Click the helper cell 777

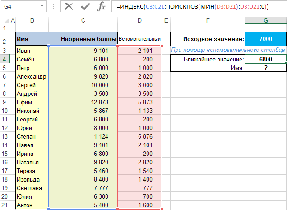139,188
